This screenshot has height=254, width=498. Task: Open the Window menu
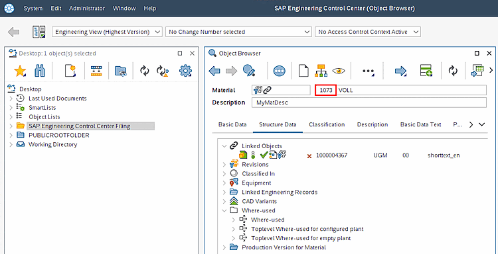point(124,8)
